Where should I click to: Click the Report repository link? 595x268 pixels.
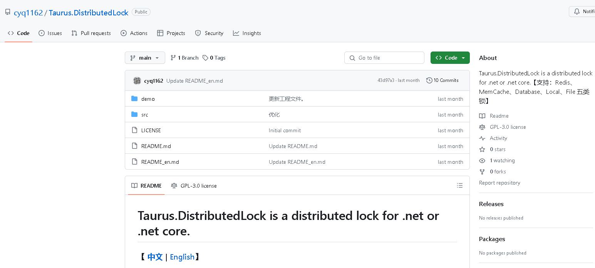pos(499,183)
